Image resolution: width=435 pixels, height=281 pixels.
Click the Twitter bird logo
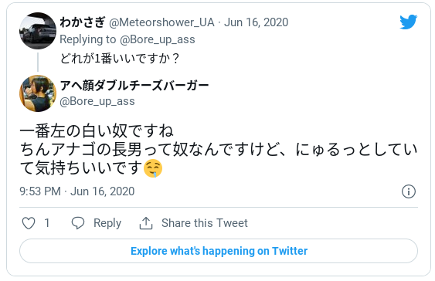[x=409, y=22]
